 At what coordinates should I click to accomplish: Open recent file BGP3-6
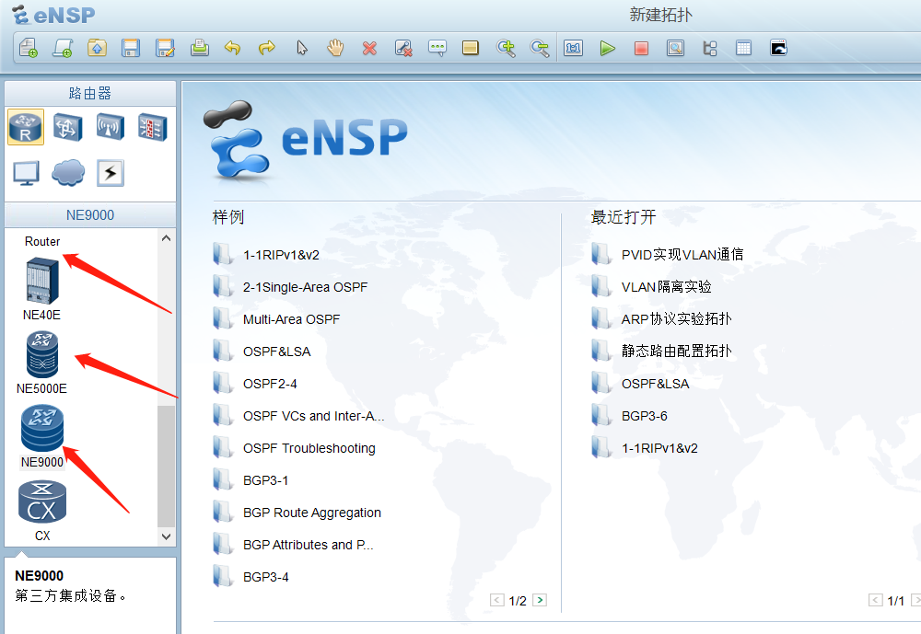click(645, 416)
